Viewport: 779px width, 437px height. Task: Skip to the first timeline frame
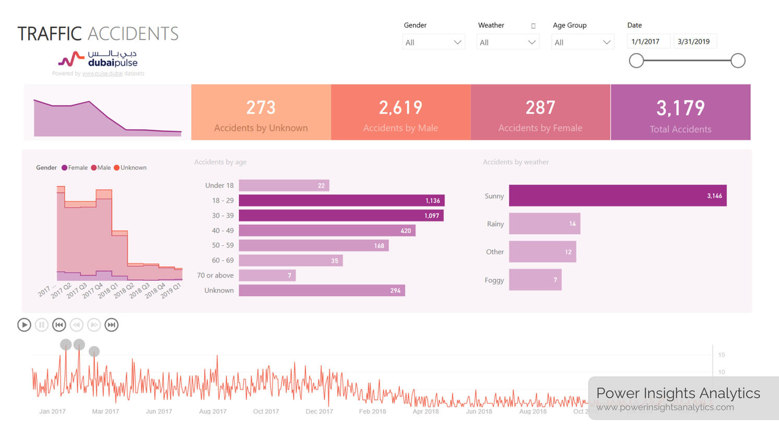59,325
